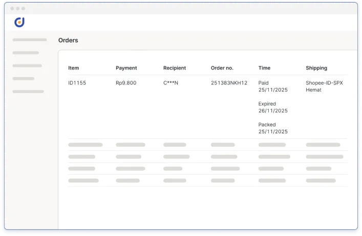Select the Recipient column header
The image size is (362, 236).
174,68
